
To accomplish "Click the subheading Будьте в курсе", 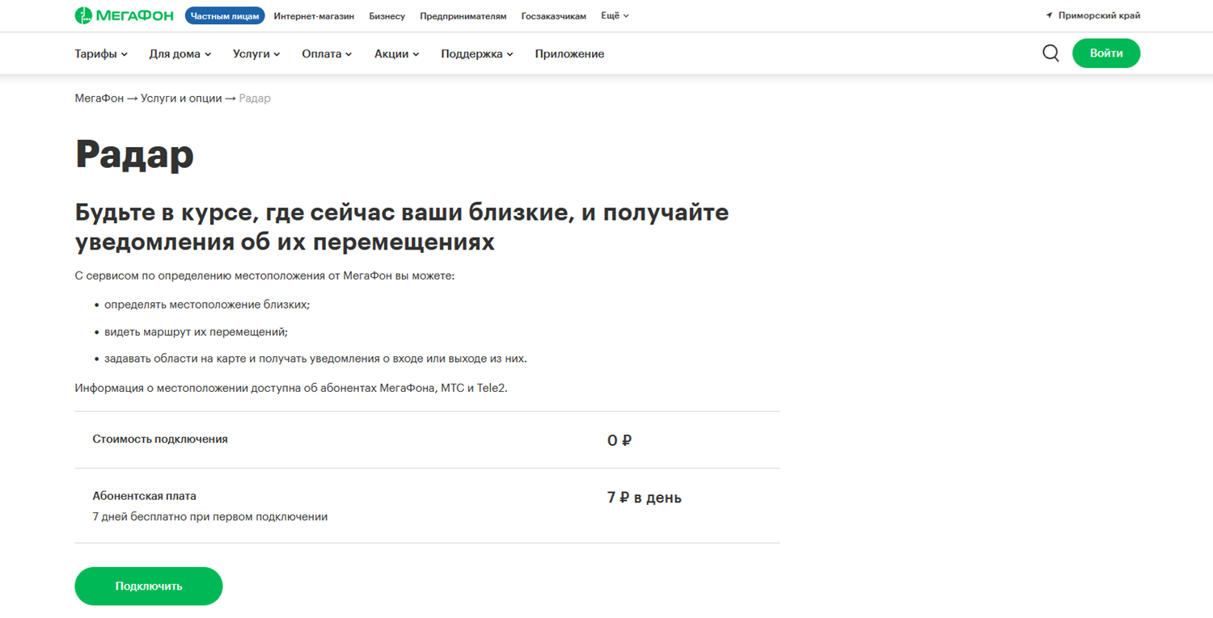I will [402, 227].
